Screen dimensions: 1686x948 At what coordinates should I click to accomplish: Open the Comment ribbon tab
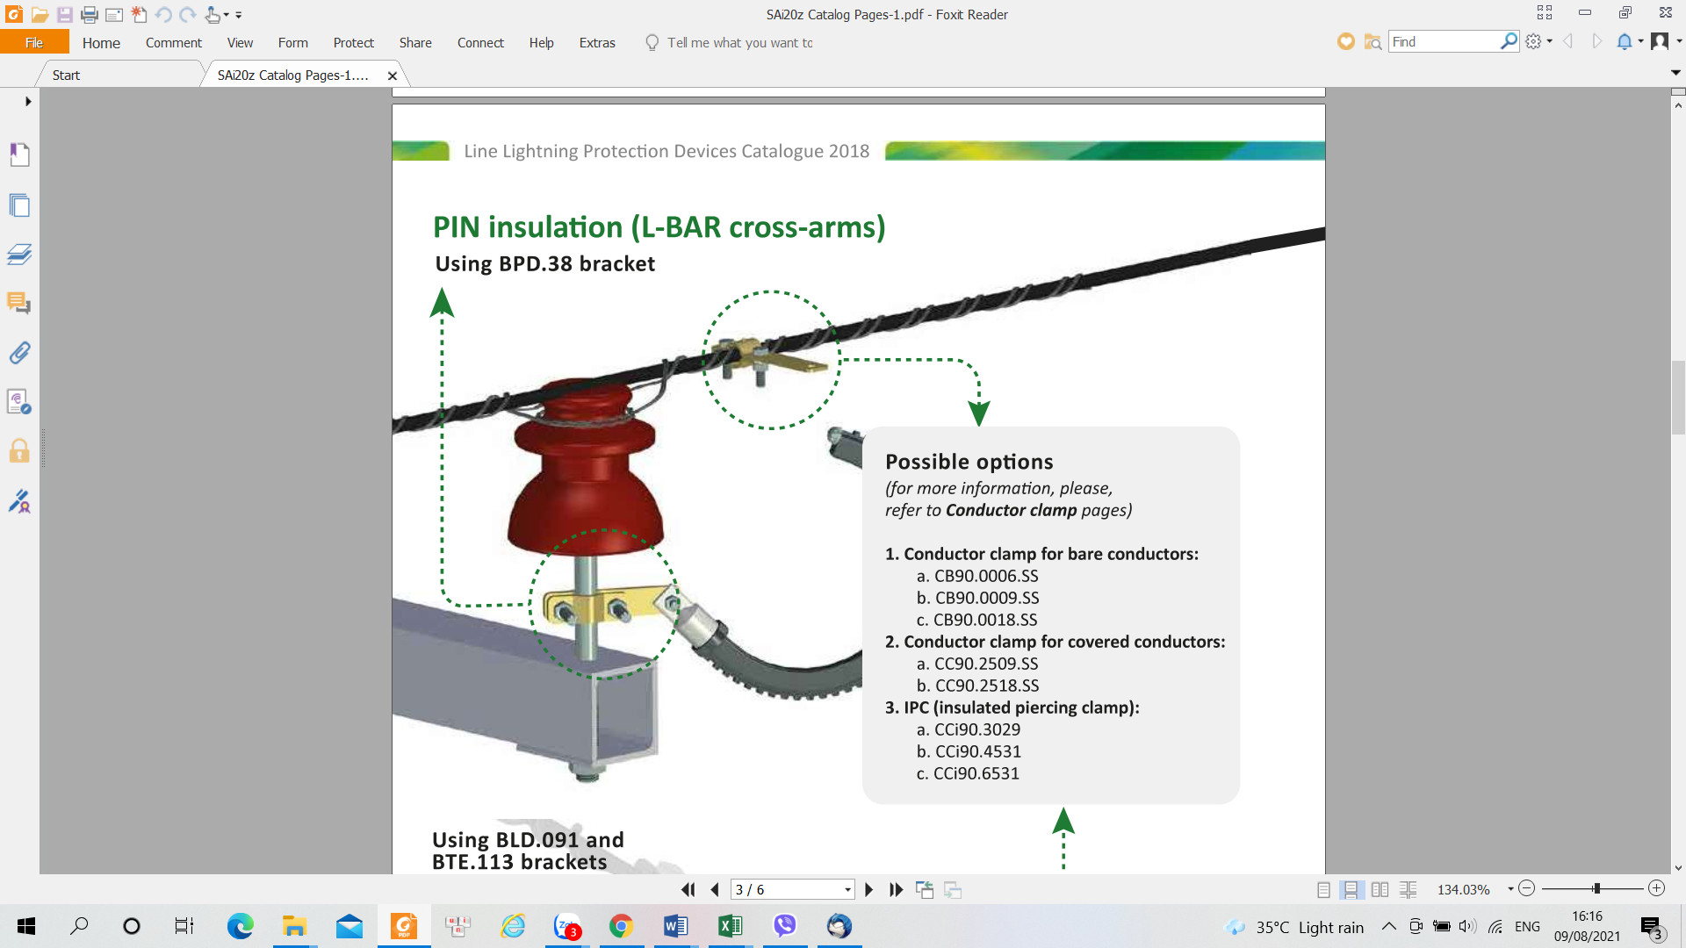click(x=173, y=42)
